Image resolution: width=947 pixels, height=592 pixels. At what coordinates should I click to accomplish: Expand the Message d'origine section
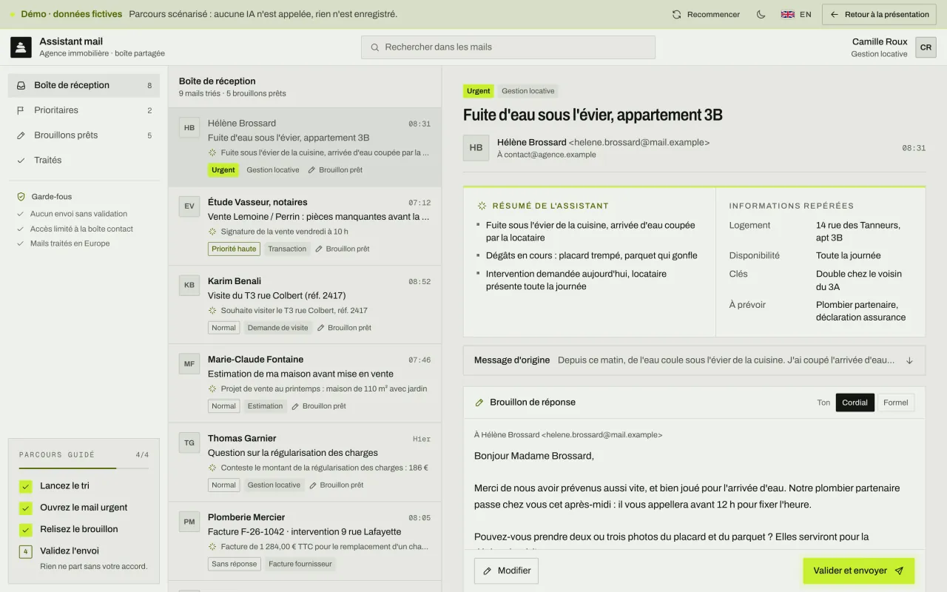(694, 360)
